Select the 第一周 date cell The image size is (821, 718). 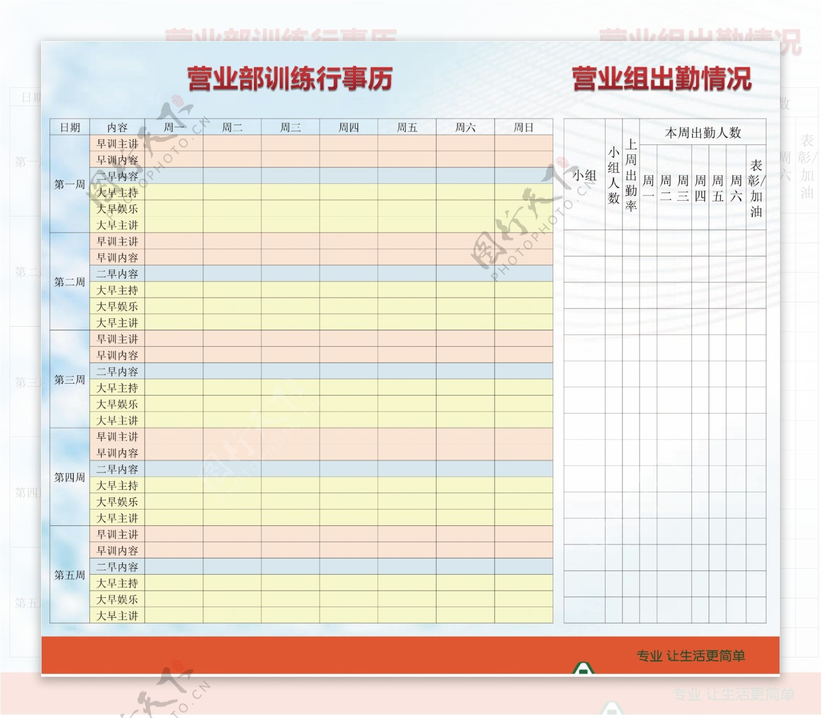coord(70,184)
